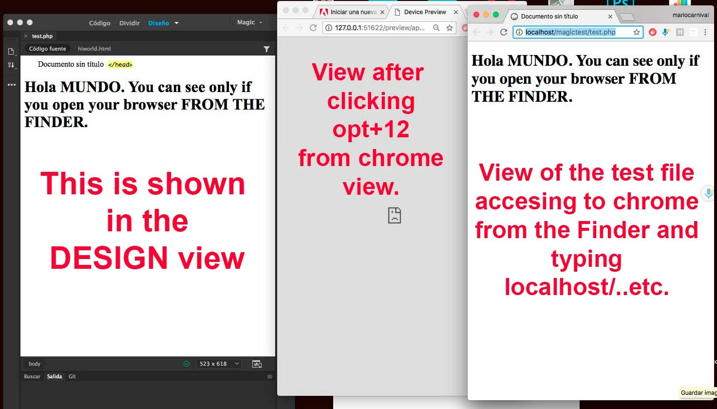Click the Guardar imag button
The width and height of the screenshot is (717, 409).
pos(698,393)
